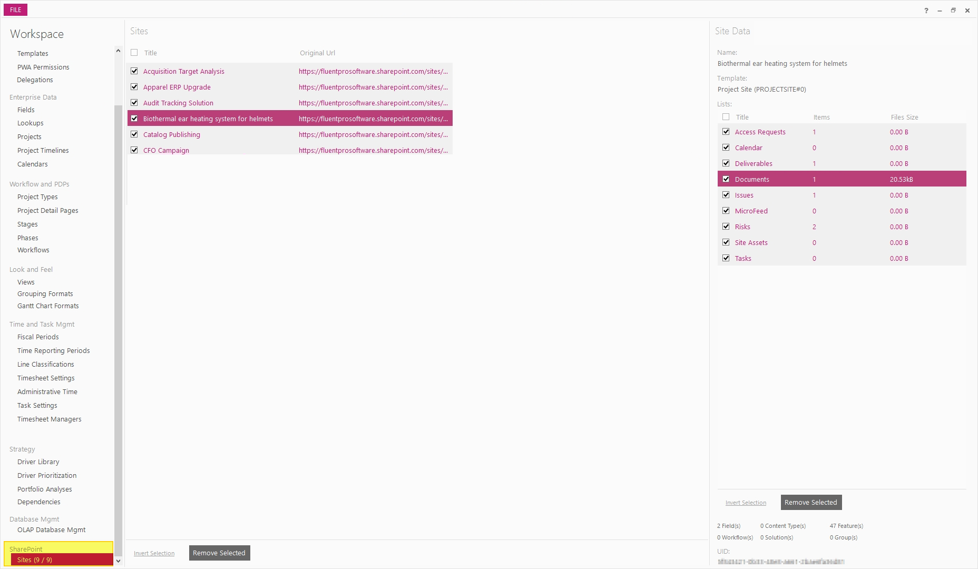Click Invert Selection below Sites list
The width and height of the screenshot is (978, 569).
[x=154, y=553]
